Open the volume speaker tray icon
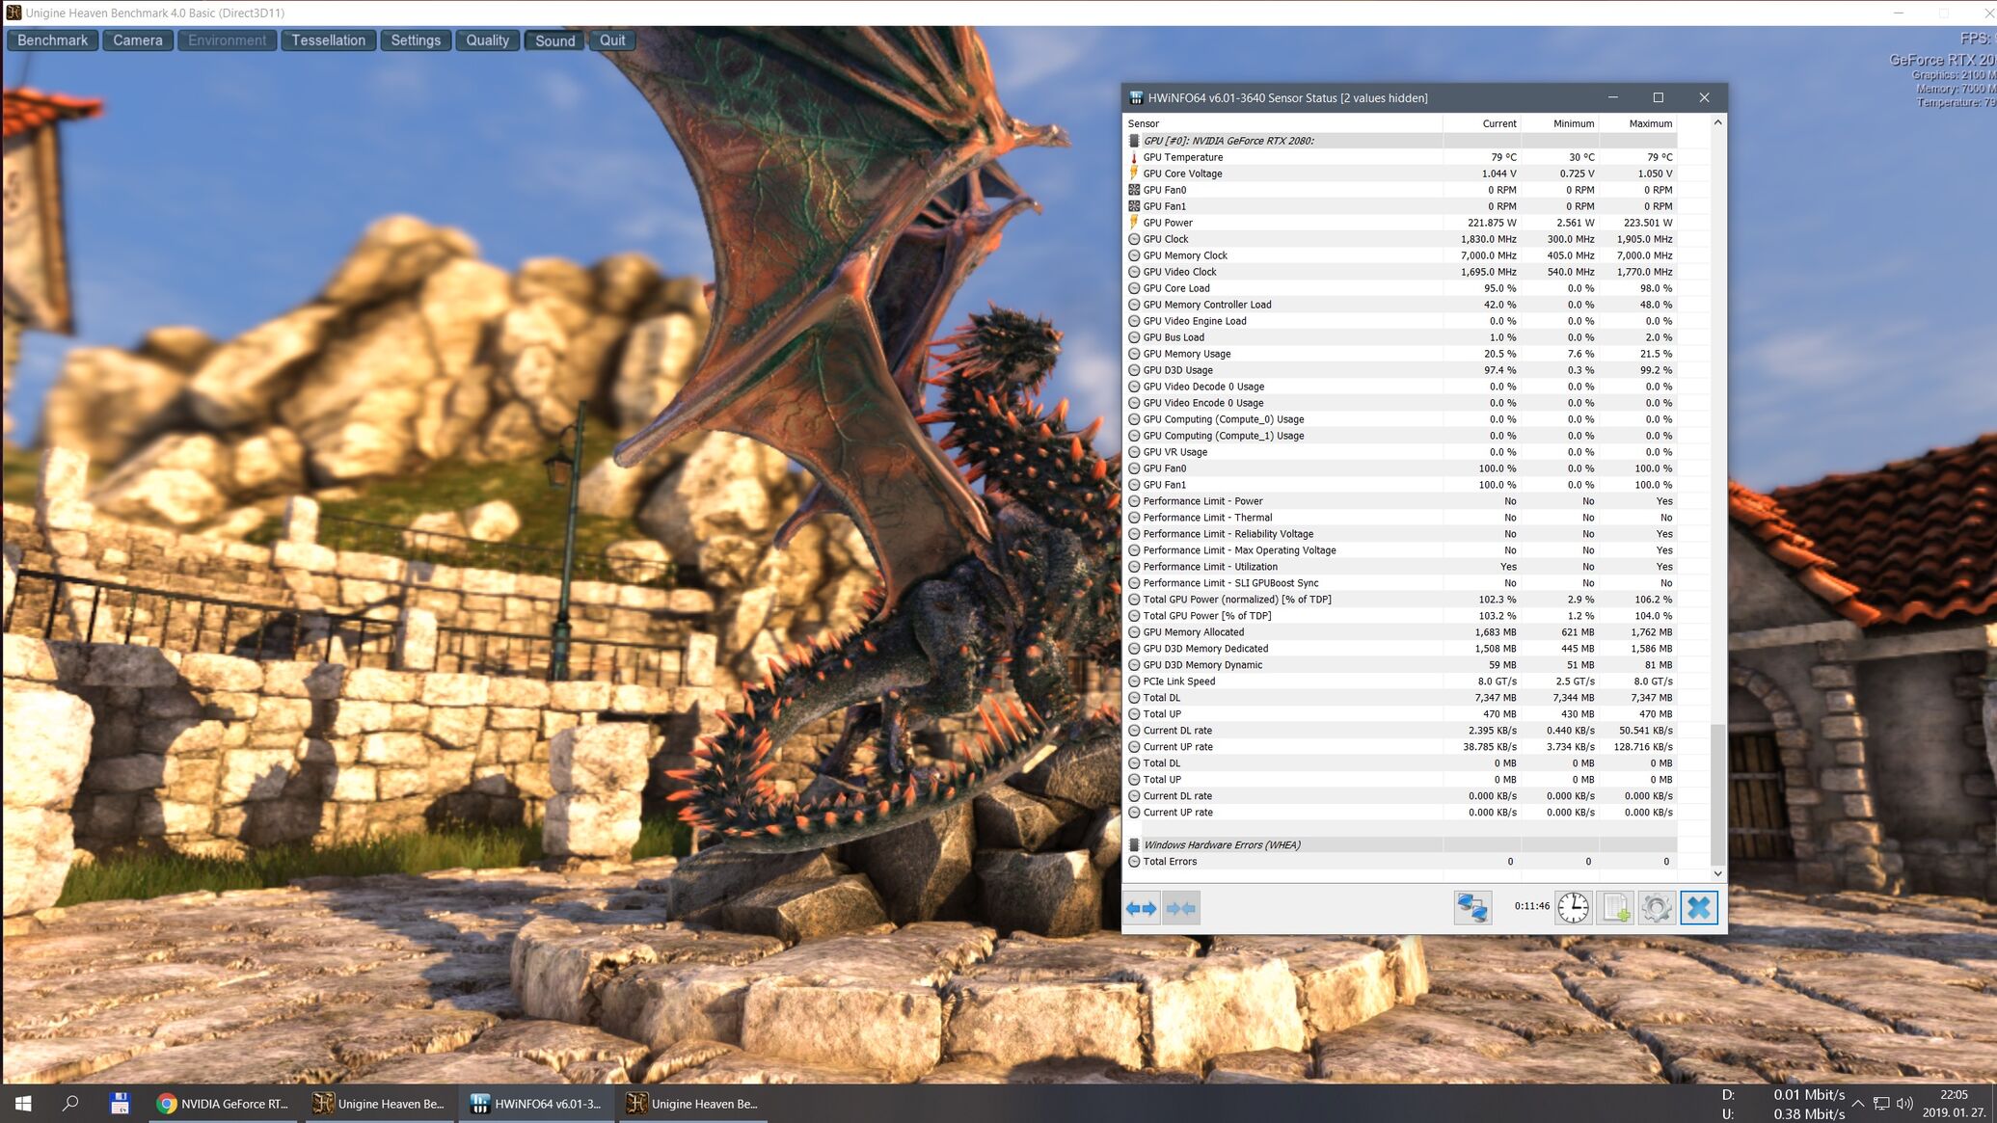This screenshot has width=1997, height=1123. (1904, 1104)
